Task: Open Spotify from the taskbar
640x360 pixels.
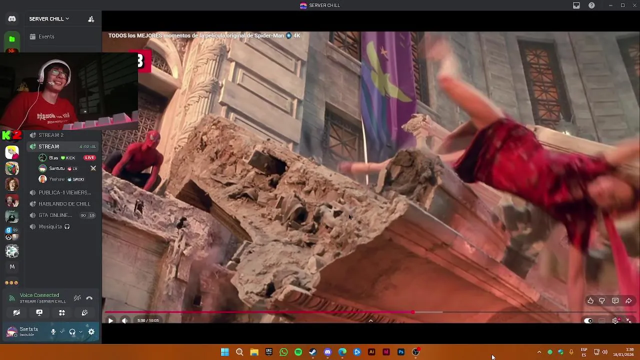Action: tap(298, 352)
